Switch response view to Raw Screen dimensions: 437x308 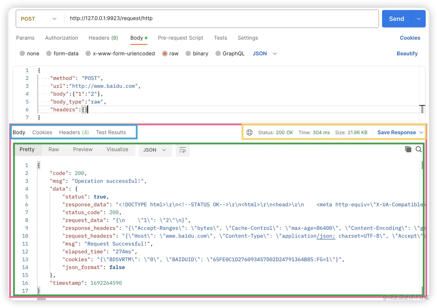click(54, 150)
